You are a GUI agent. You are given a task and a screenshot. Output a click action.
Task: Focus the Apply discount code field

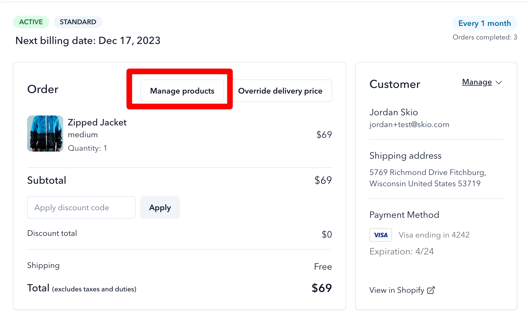(81, 207)
